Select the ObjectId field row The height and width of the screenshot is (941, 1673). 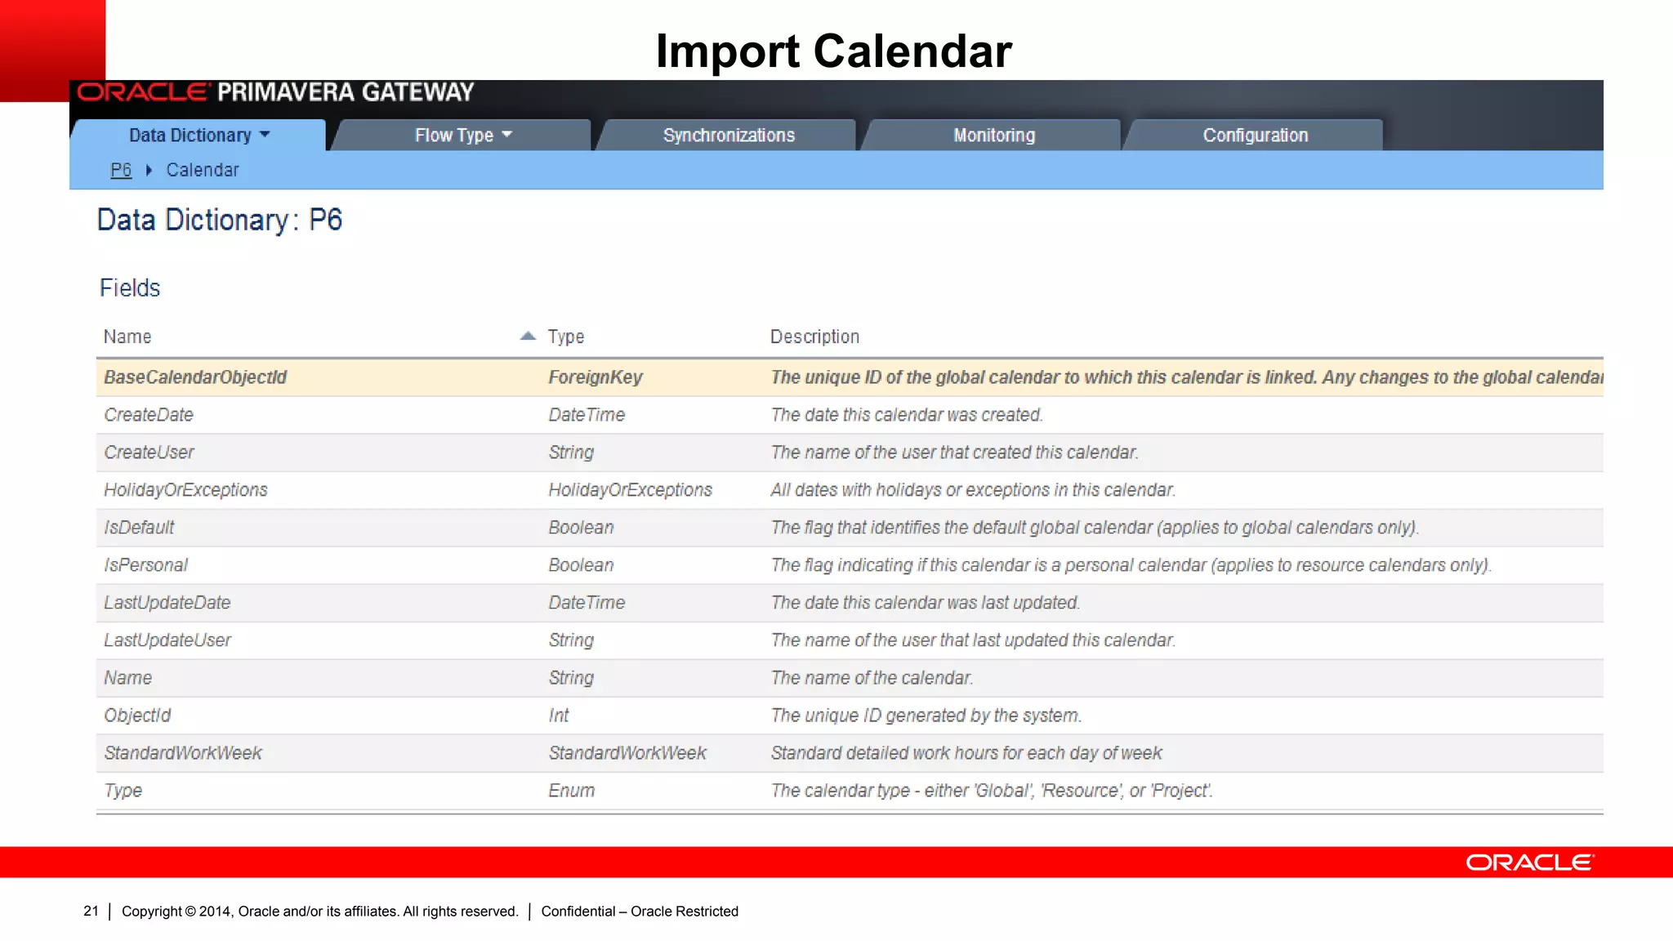click(850, 716)
